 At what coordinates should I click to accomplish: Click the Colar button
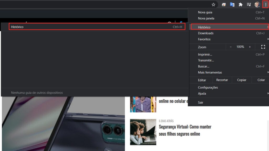pyautogui.click(x=261, y=80)
